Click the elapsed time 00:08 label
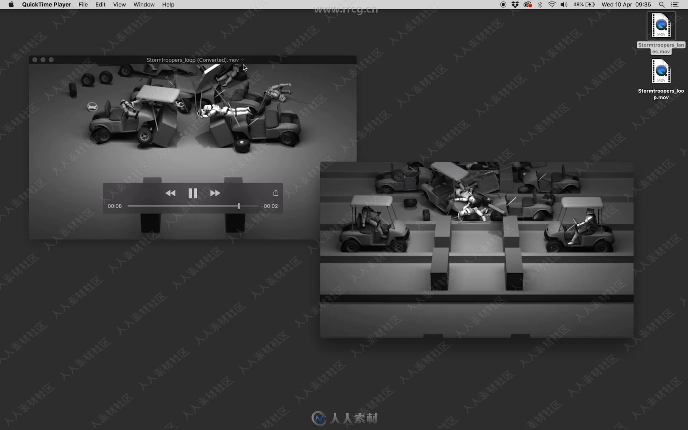The width and height of the screenshot is (688, 430). [115, 206]
